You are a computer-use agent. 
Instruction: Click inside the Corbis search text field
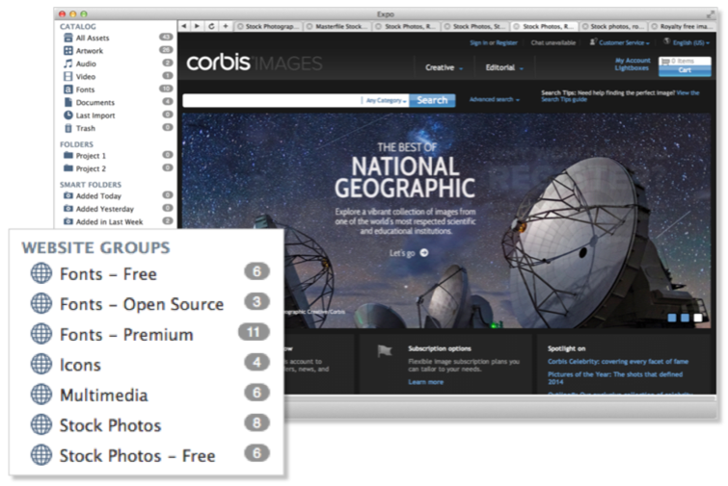point(272,100)
